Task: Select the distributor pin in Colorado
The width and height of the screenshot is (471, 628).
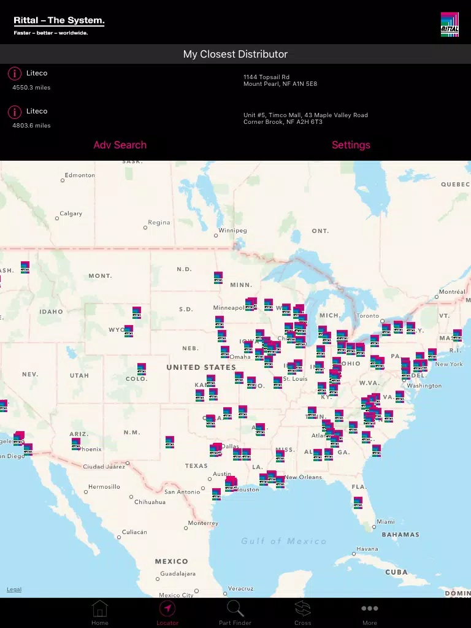Action: click(142, 369)
